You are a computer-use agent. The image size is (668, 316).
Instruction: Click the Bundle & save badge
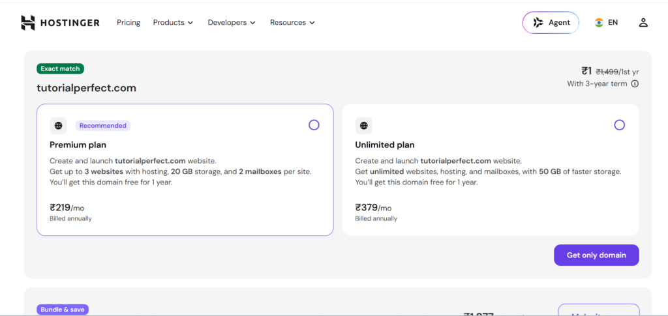[x=63, y=309]
